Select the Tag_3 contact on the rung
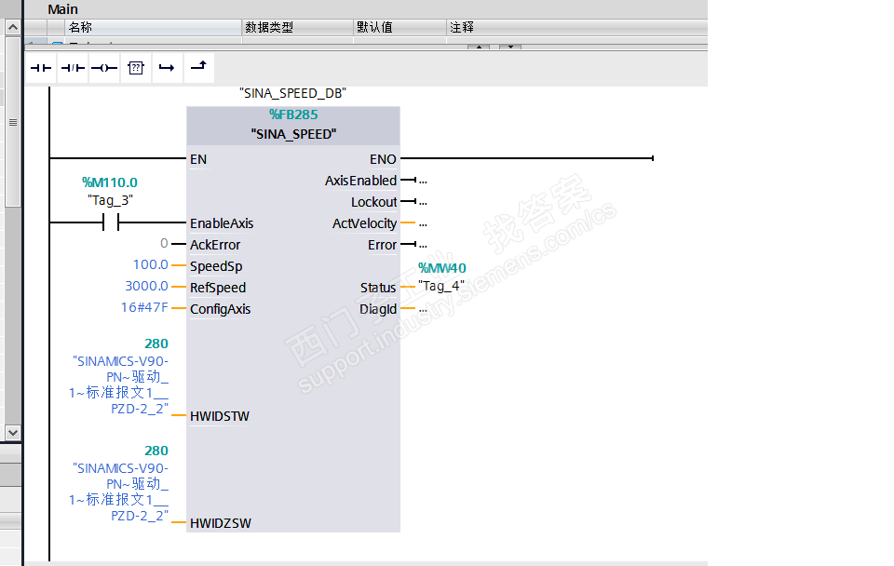The height and width of the screenshot is (566, 894). tap(111, 222)
